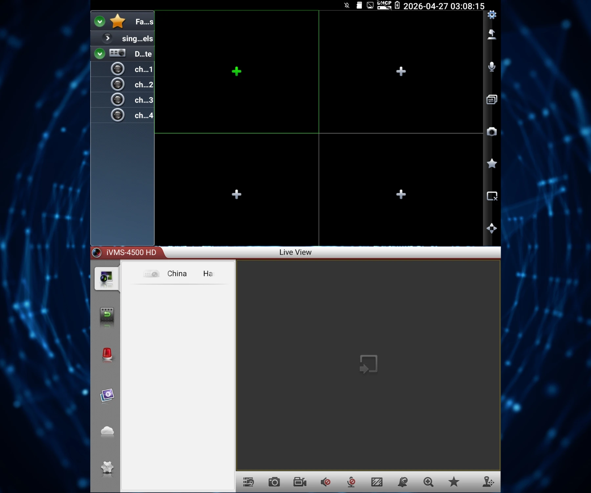
Task: Collapse the Favorites group arrow
Action: point(99,22)
